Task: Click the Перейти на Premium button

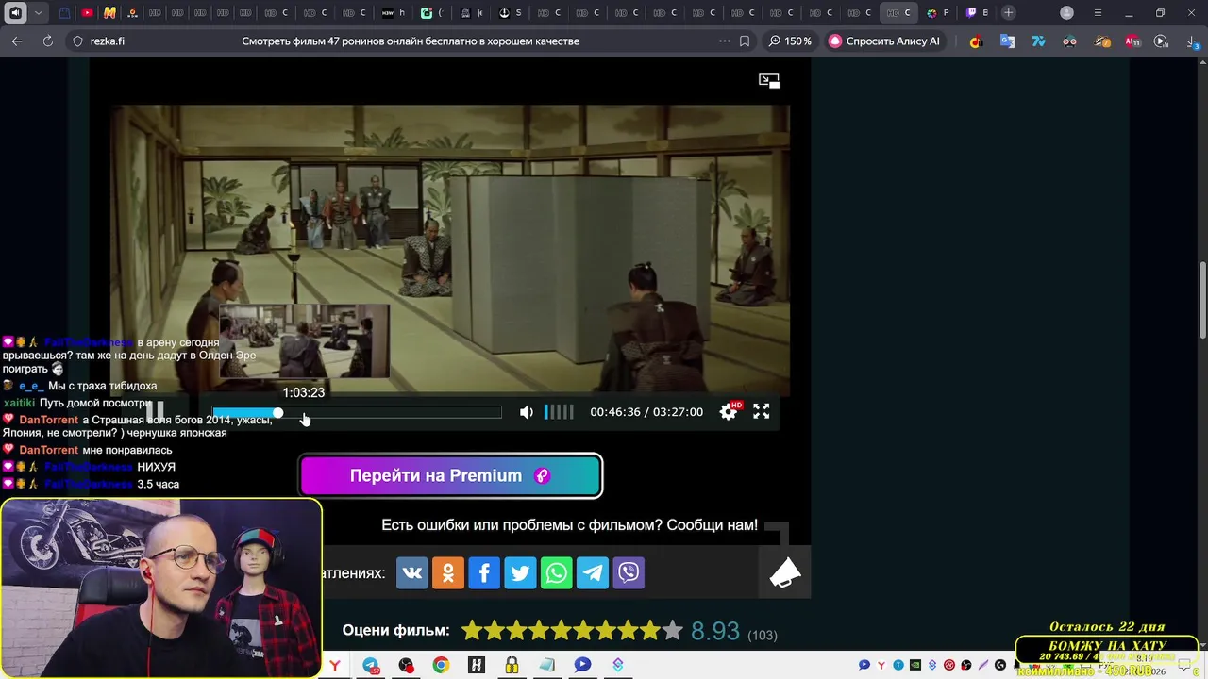Action: [451, 476]
